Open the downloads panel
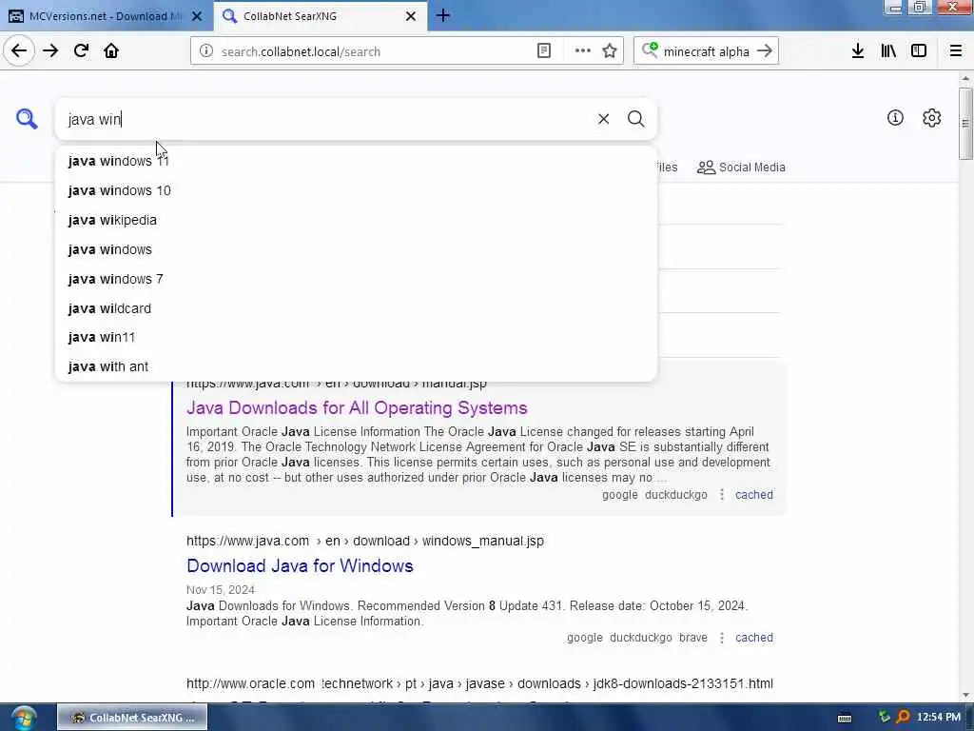 click(x=858, y=51)
